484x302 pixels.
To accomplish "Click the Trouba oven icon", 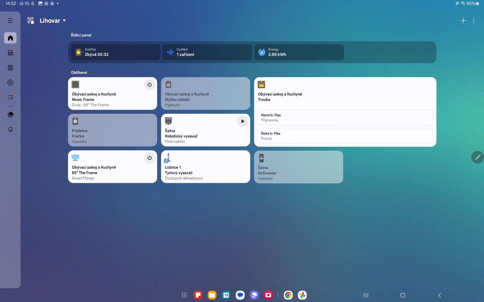I will coord(261,85).
